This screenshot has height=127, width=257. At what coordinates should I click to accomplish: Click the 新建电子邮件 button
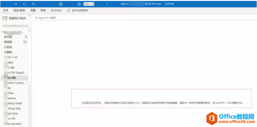click(x=14, y=18)
